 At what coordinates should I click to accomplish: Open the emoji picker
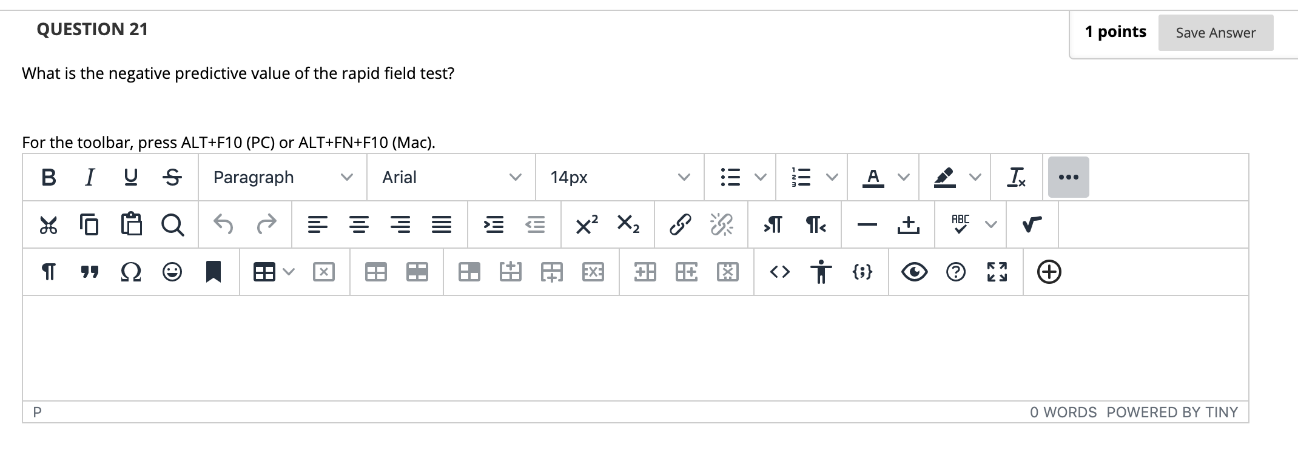coord(172,272)
